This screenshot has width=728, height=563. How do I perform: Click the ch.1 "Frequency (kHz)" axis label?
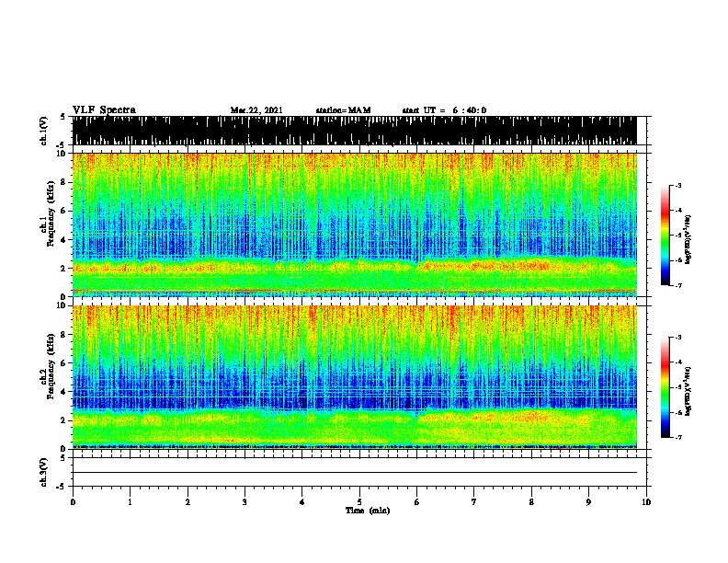[x=51, y=213]
